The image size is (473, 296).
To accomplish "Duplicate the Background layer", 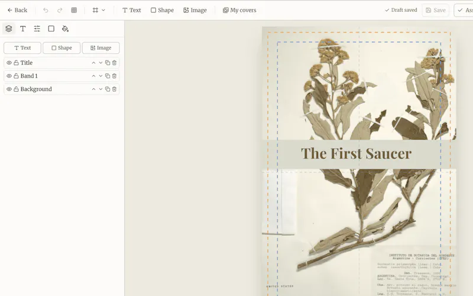I will (108, 89).
